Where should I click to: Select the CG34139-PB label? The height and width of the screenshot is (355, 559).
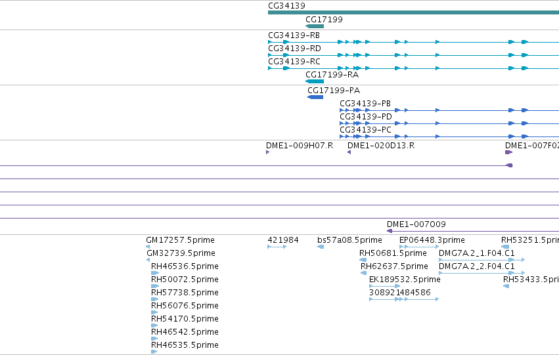click(x=365, y=104)
